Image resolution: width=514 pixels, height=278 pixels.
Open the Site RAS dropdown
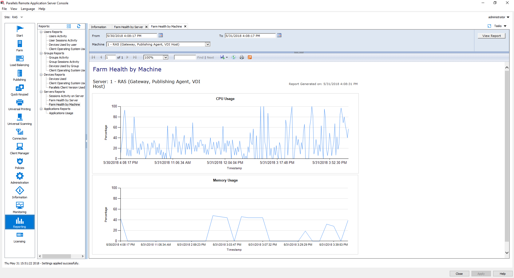click(x=22, y=17)
